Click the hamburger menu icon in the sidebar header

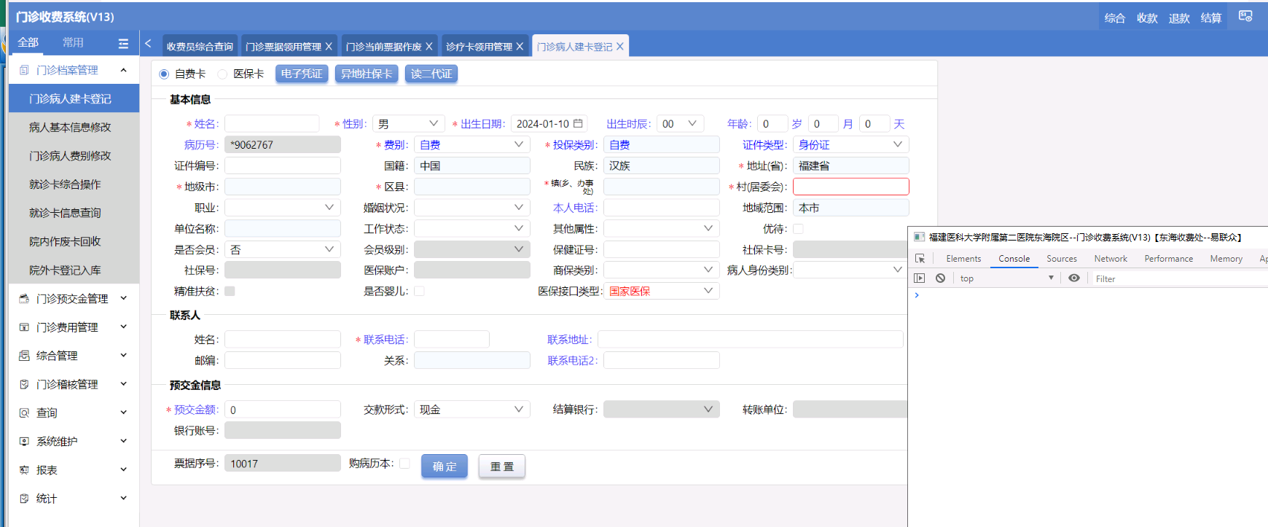click(x=123, y=44)
